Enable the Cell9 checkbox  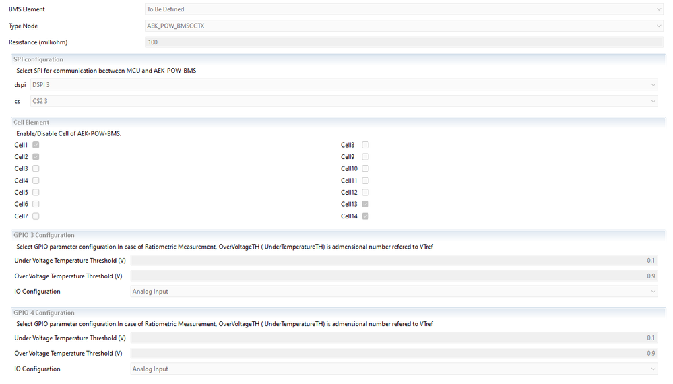pyautogui.click(x=365, y=157)
